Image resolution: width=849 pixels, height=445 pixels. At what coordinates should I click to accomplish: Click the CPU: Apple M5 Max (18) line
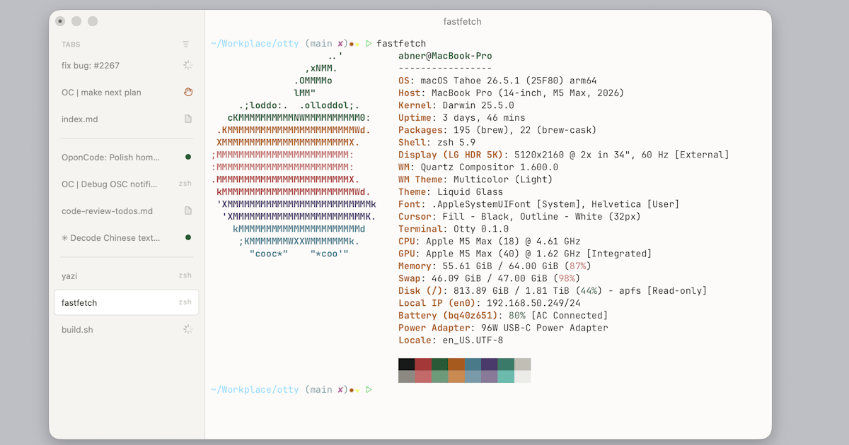pyautogui.click(x=490, y=242)
